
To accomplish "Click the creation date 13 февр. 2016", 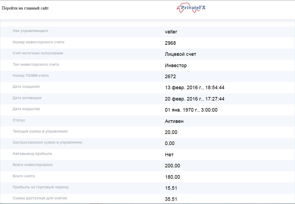I will pos(195,88).
